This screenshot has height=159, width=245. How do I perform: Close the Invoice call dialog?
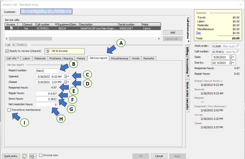[x=241, y=5]
